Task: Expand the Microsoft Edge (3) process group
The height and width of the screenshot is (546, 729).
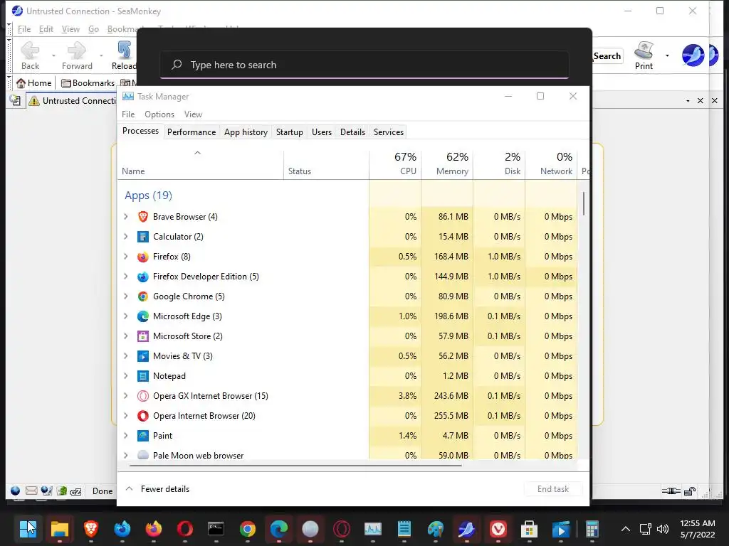Action: [x=125, y=316]
